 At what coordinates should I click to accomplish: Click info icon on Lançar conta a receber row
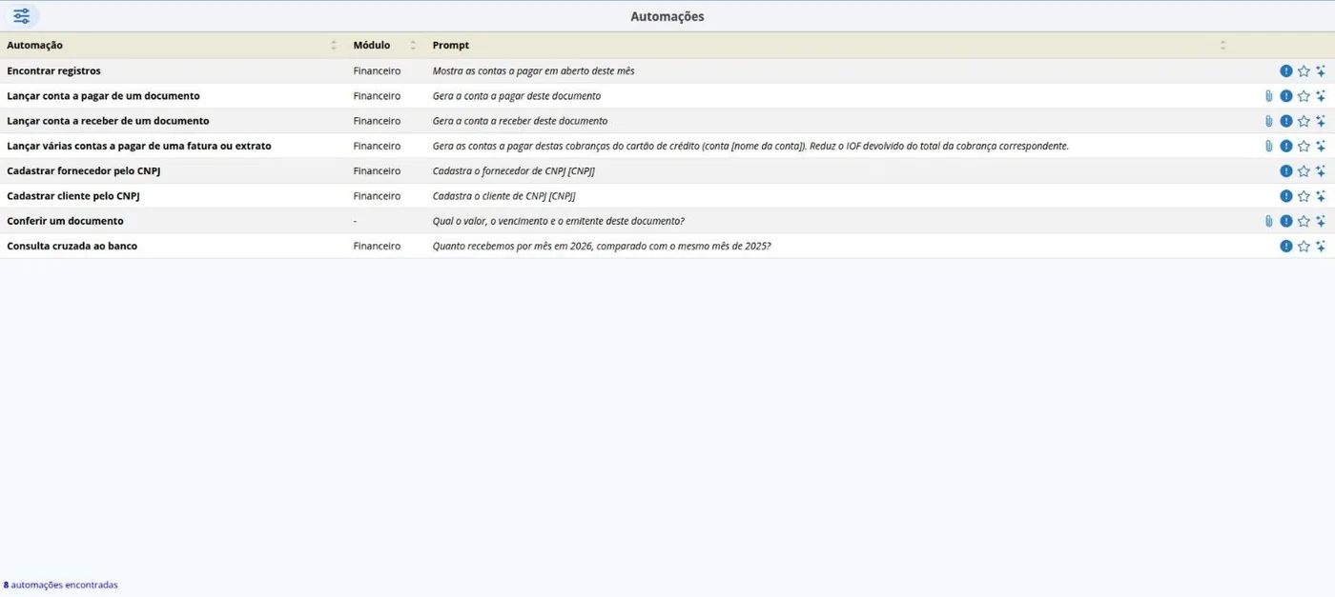pos(1286,121)
